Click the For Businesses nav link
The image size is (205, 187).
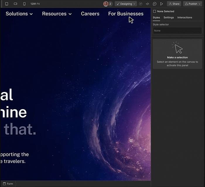pyautogui.click(x=126, y=14)
